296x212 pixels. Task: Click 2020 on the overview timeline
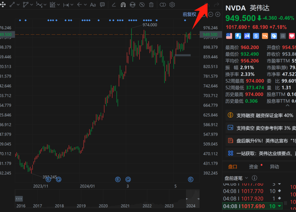click(x=103, y=206)
